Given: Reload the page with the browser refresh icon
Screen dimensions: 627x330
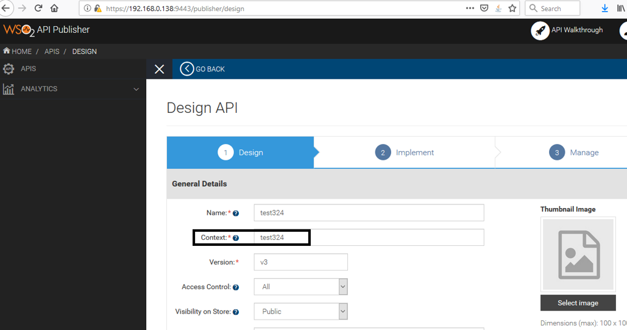Looking at the screenshot, I should pos(38,9).
